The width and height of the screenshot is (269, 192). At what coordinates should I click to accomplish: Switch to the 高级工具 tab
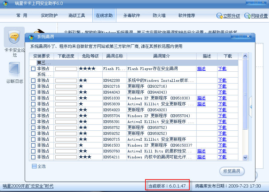point(77,16)
